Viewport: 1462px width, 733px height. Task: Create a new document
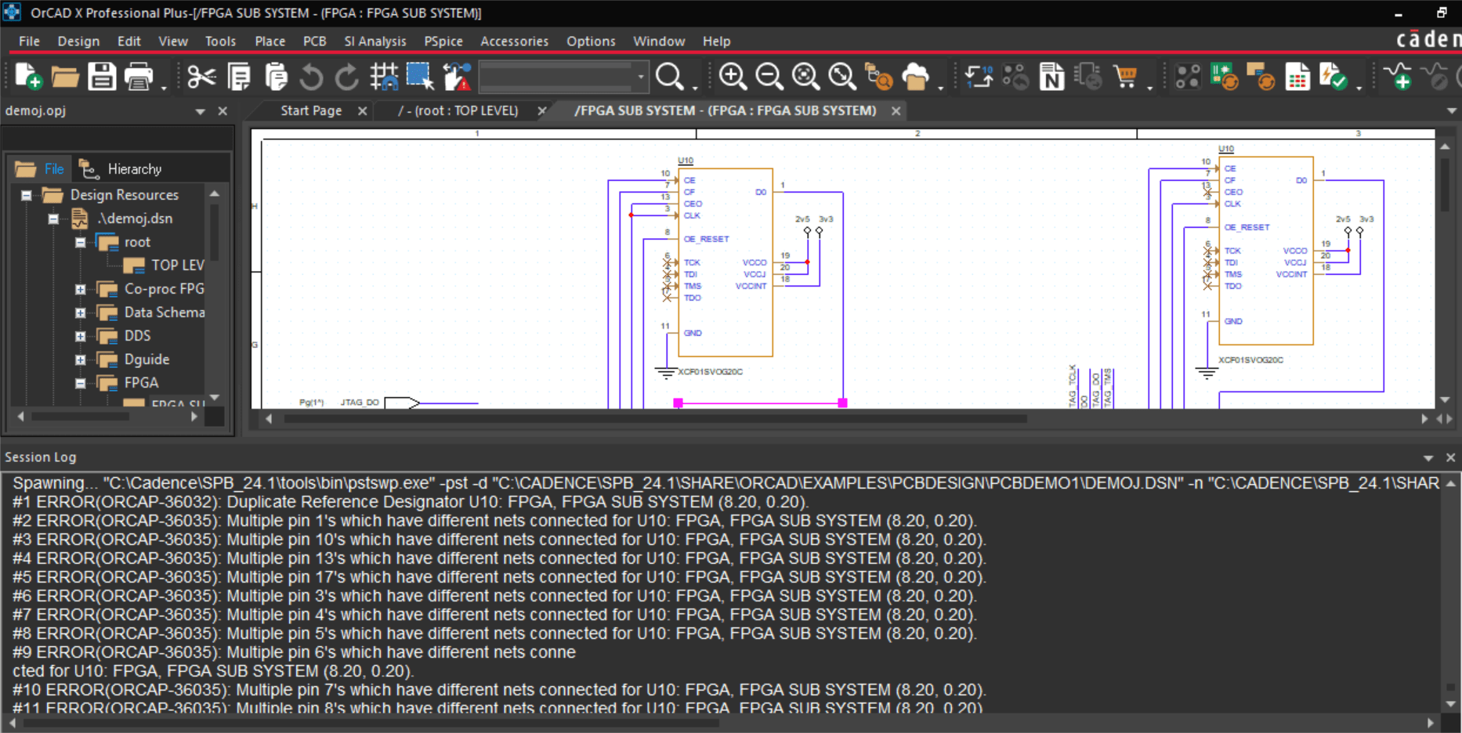pyautogui.click(x=28, y=77)
